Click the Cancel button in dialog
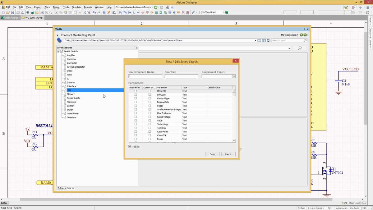373x210 pixels. click(228, 154)
